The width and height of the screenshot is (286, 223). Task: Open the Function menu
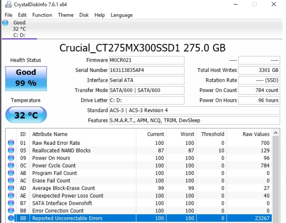tap(42, 15)
